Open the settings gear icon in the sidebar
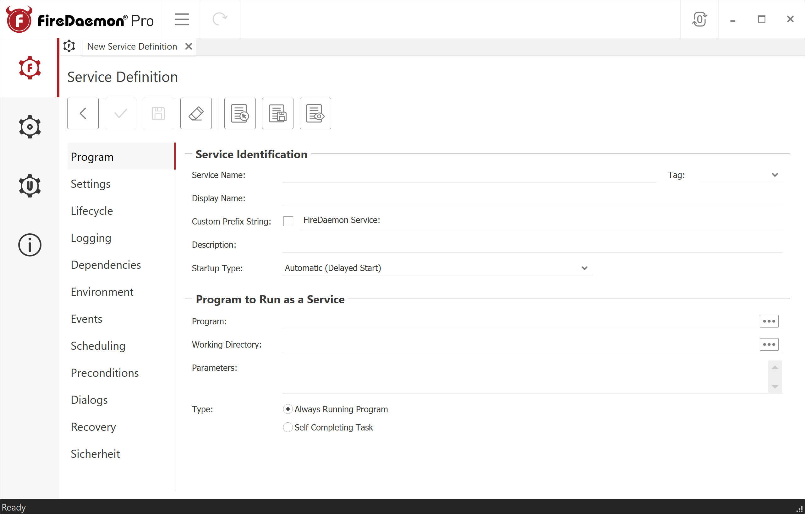 (x=30, y=127)
